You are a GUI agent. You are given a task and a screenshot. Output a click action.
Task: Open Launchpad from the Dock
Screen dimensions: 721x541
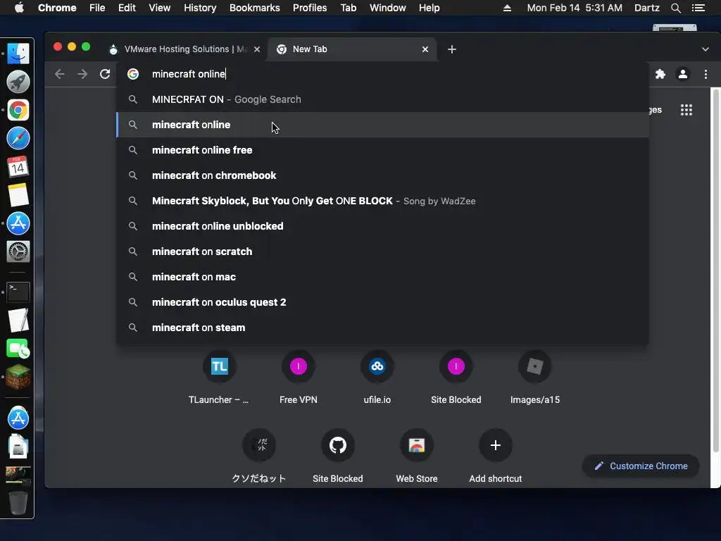click(x=18, y=82)
